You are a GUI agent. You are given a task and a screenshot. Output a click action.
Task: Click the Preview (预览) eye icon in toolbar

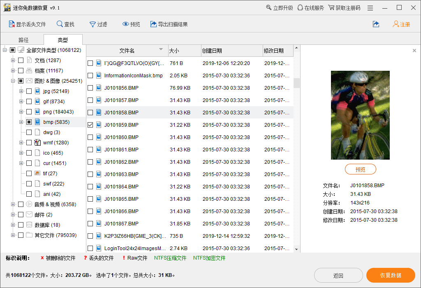125,24
